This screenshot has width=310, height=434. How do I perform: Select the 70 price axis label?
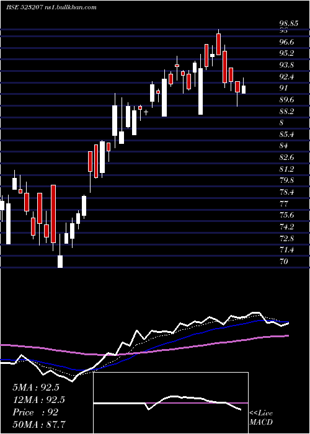(x=284, y=262)
